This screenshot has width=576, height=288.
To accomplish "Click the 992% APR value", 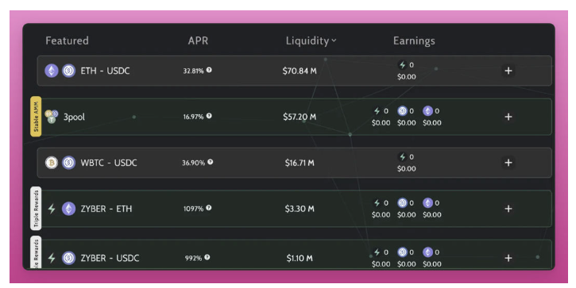I will pos(193,259).
